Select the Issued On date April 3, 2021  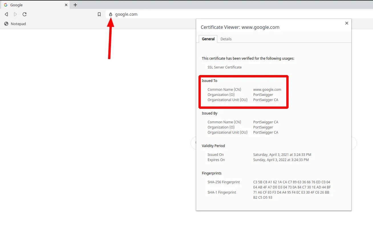tap(282, 154)
